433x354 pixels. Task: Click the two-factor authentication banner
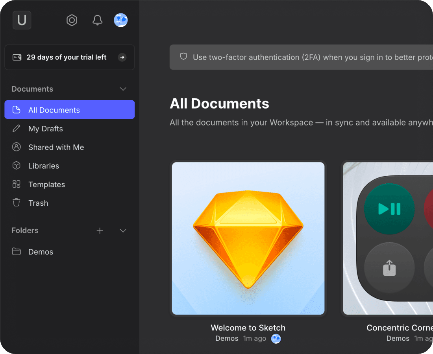(301, 57)
